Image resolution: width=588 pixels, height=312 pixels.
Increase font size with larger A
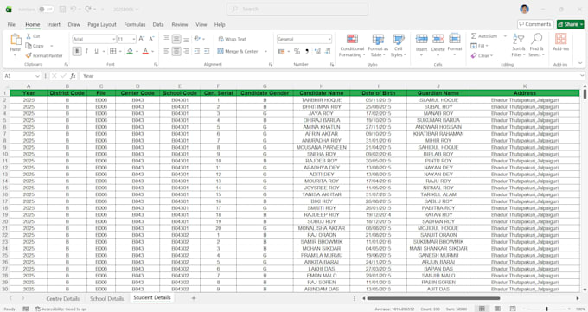141,39
